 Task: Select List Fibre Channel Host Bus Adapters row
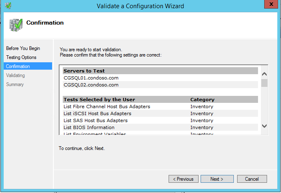[x=160, y=107]
